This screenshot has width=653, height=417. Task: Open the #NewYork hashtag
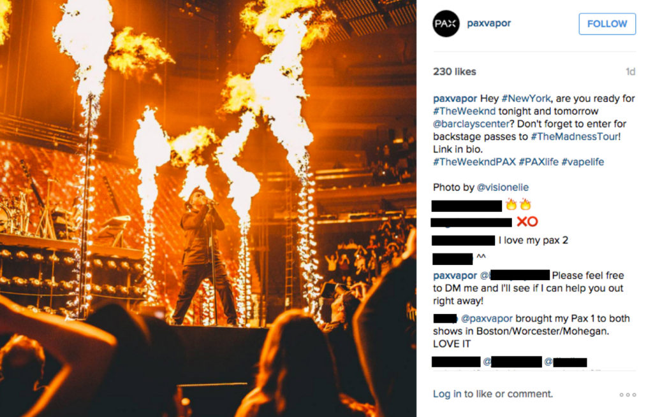[526, 99]
